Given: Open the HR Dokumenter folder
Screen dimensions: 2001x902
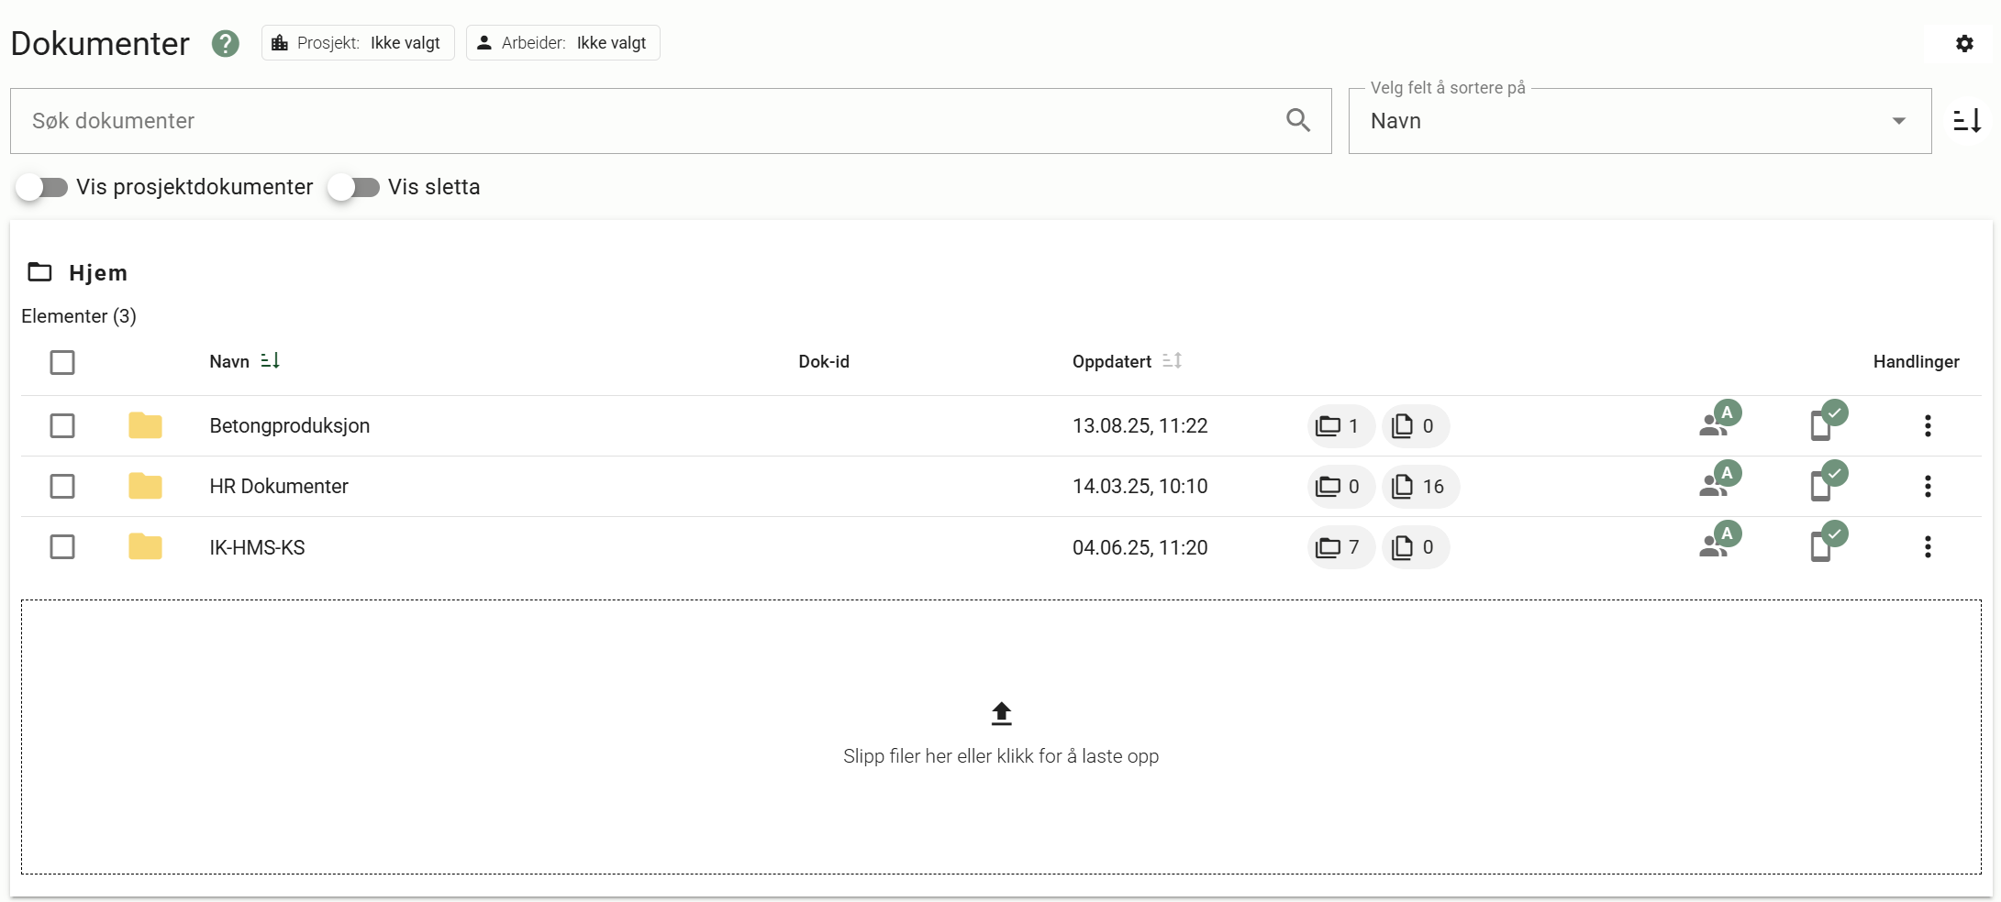Looking at the screenshot, I should click(x=279, y=487).
